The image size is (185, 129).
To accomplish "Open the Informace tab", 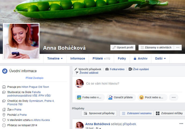I will 78,58.
